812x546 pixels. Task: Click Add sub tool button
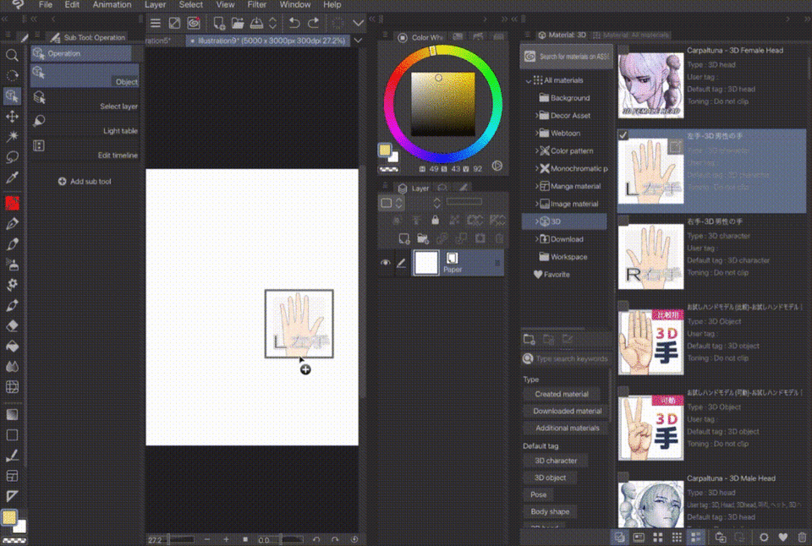(85, 182)
